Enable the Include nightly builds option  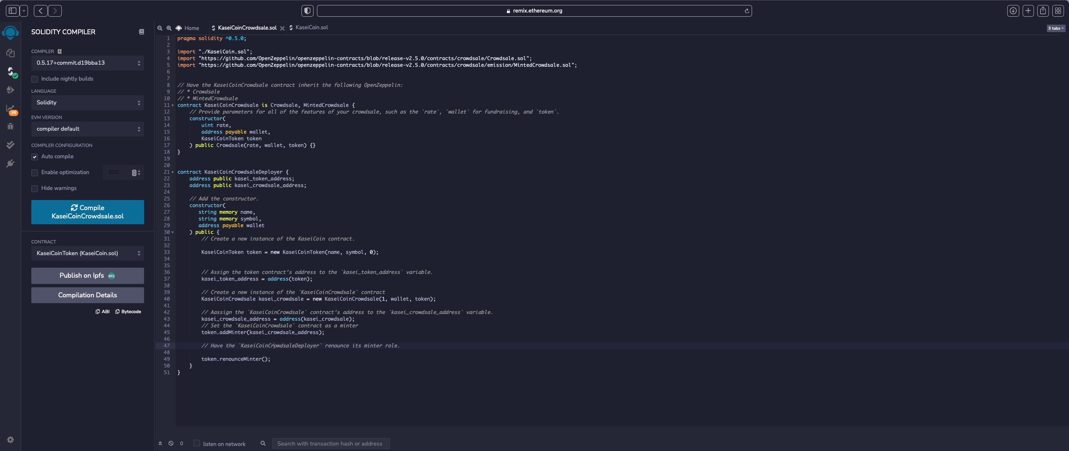pos(35,79)
